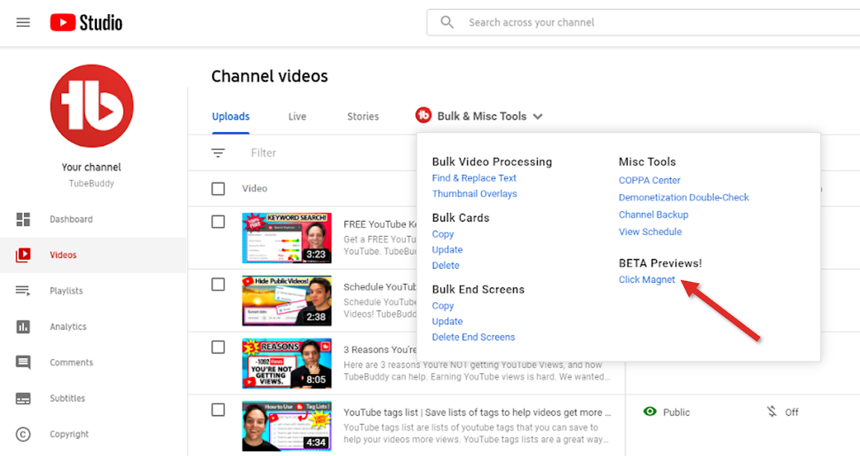This screenshot has height=456, width=860.
Task: Select the YouTube tags list video checkbox
Action: [218, 410]
